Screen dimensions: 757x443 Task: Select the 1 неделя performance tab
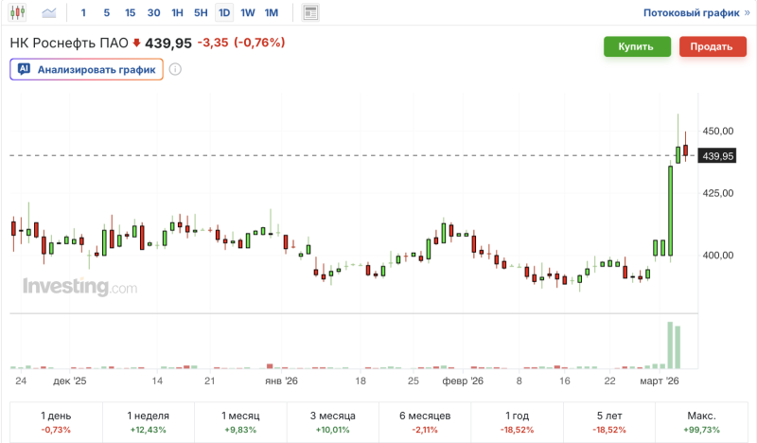pos(149,422)
